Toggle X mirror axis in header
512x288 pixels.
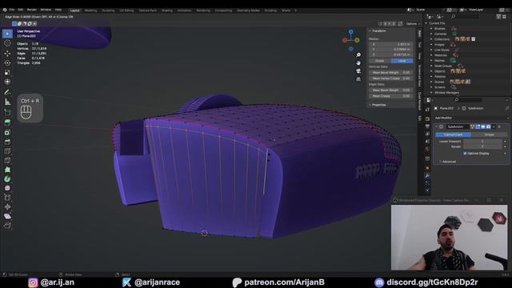(385, 24)
